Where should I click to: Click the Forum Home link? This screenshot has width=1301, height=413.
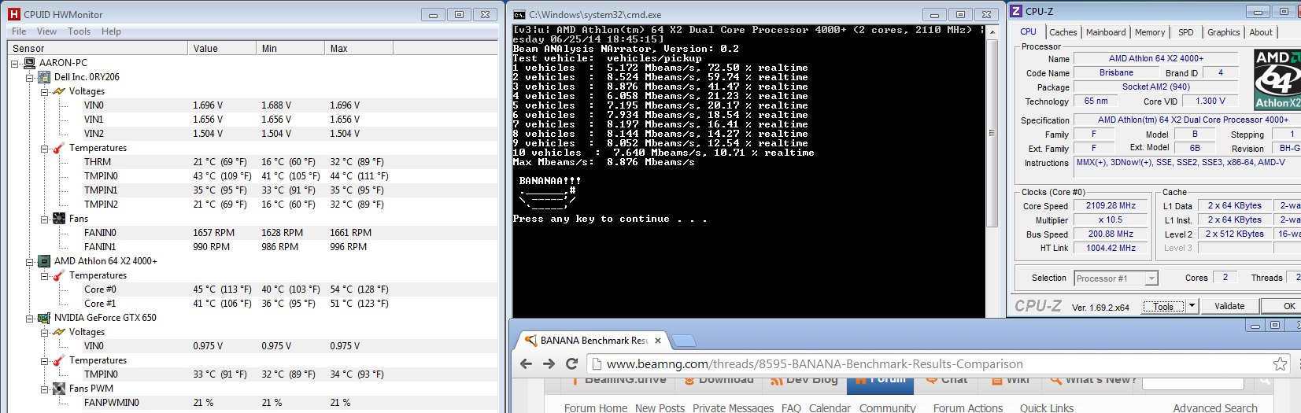pos(596,407)
